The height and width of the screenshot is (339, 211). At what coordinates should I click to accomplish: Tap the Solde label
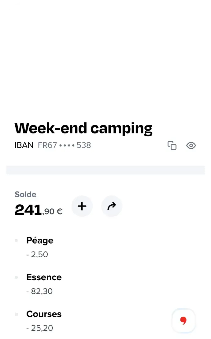(25, 194)
